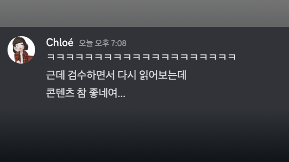Click the word 오후 in the timestamp
This screenshot has height=162, width=289.
tap(102, 43)
